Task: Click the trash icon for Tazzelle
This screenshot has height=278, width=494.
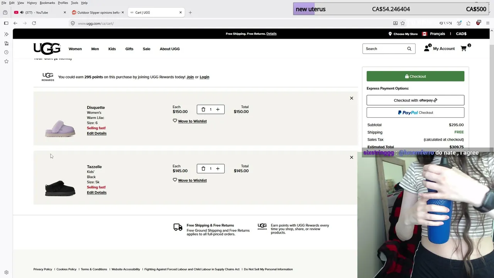Action: coord(203,168)
